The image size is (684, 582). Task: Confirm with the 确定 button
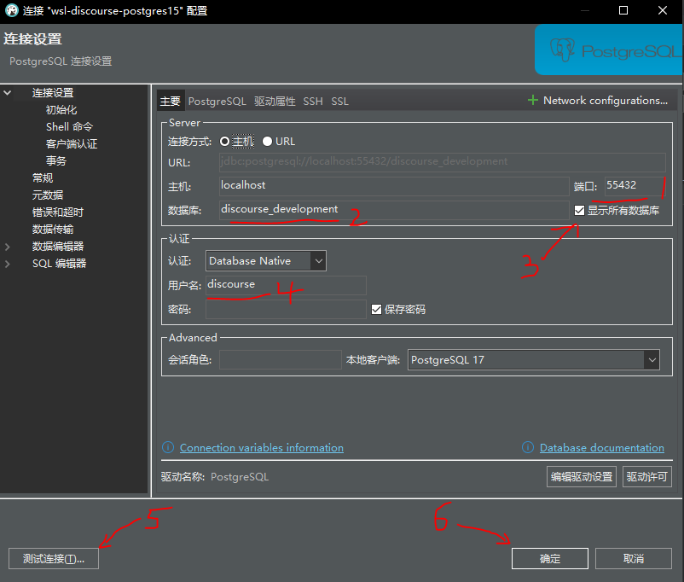(x=550, y=559)
